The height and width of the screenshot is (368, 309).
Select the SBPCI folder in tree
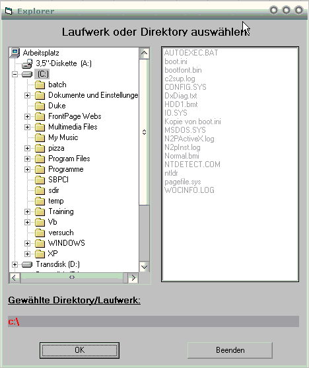58,180
